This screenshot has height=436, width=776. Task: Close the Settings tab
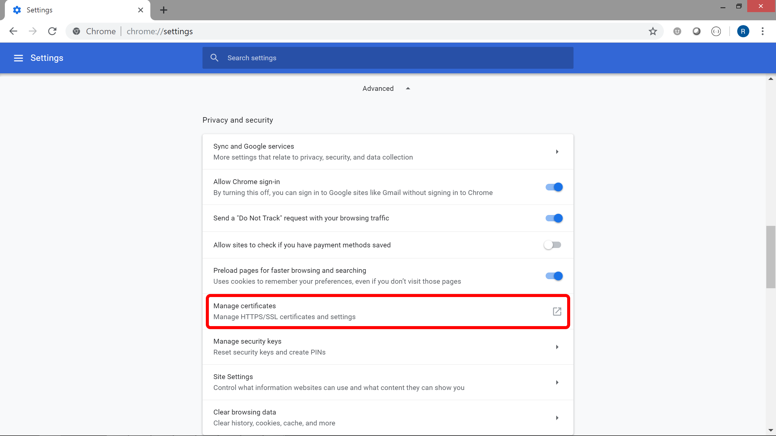tap(141, 10)
